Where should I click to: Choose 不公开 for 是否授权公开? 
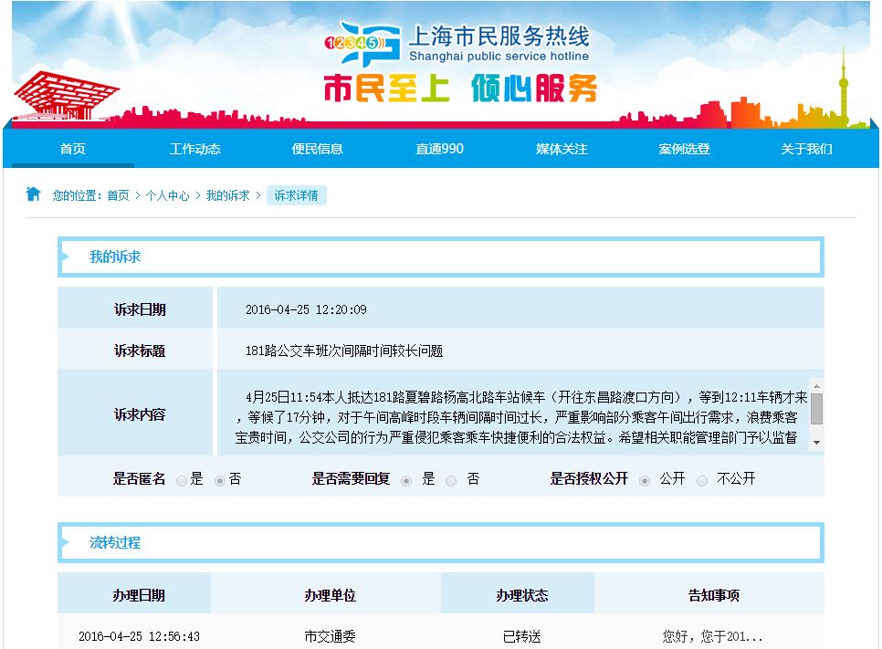pyautogui.click(x=702, y=480)
